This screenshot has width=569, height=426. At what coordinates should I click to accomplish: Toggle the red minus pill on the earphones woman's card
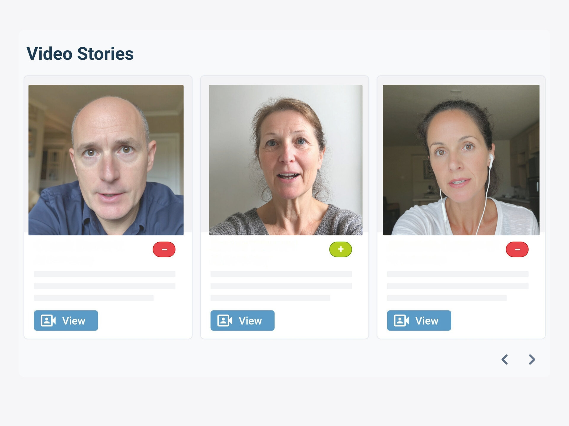coord(517,249)
